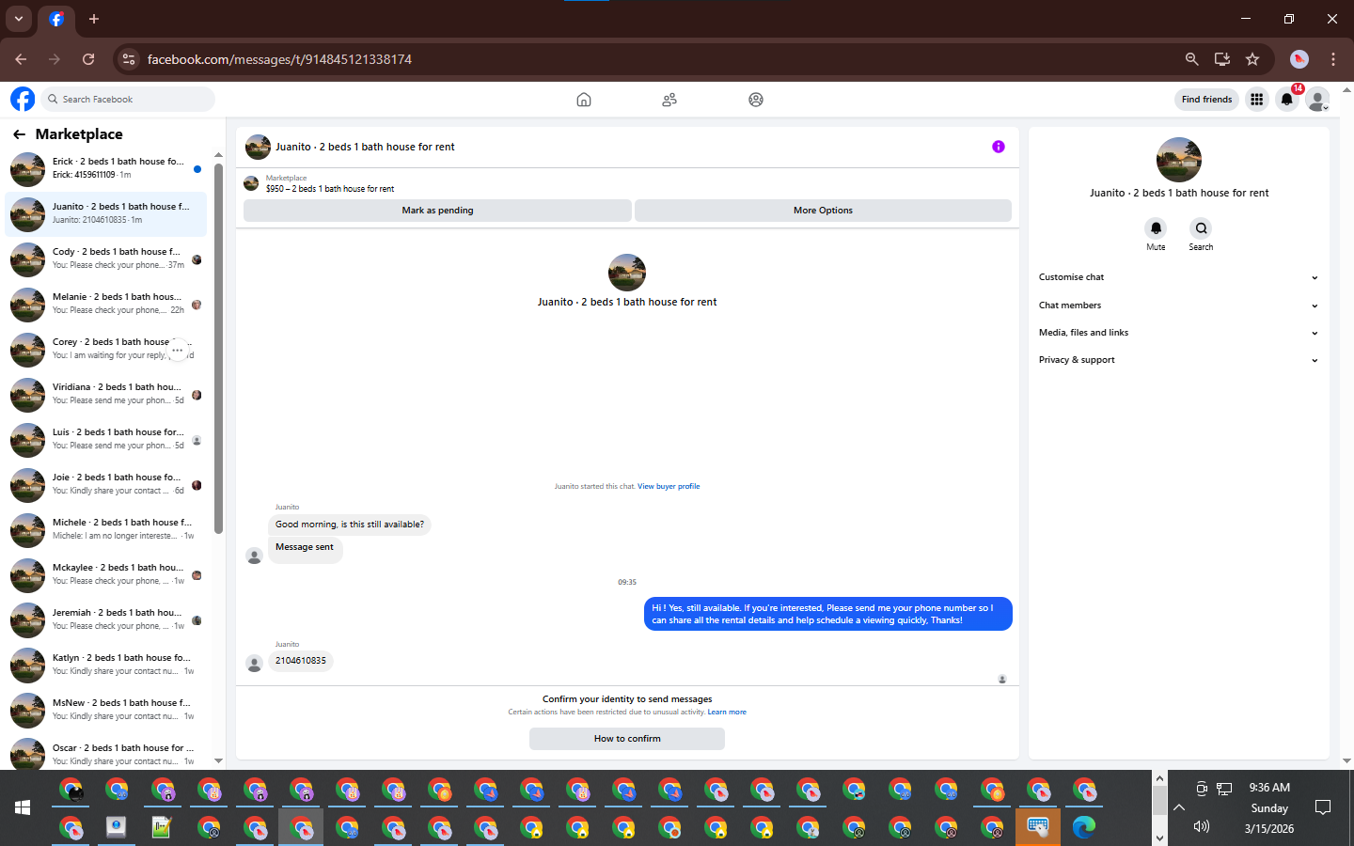The image size is (1354, 846).
Task: Go back one page in browser
Action: 21,59
